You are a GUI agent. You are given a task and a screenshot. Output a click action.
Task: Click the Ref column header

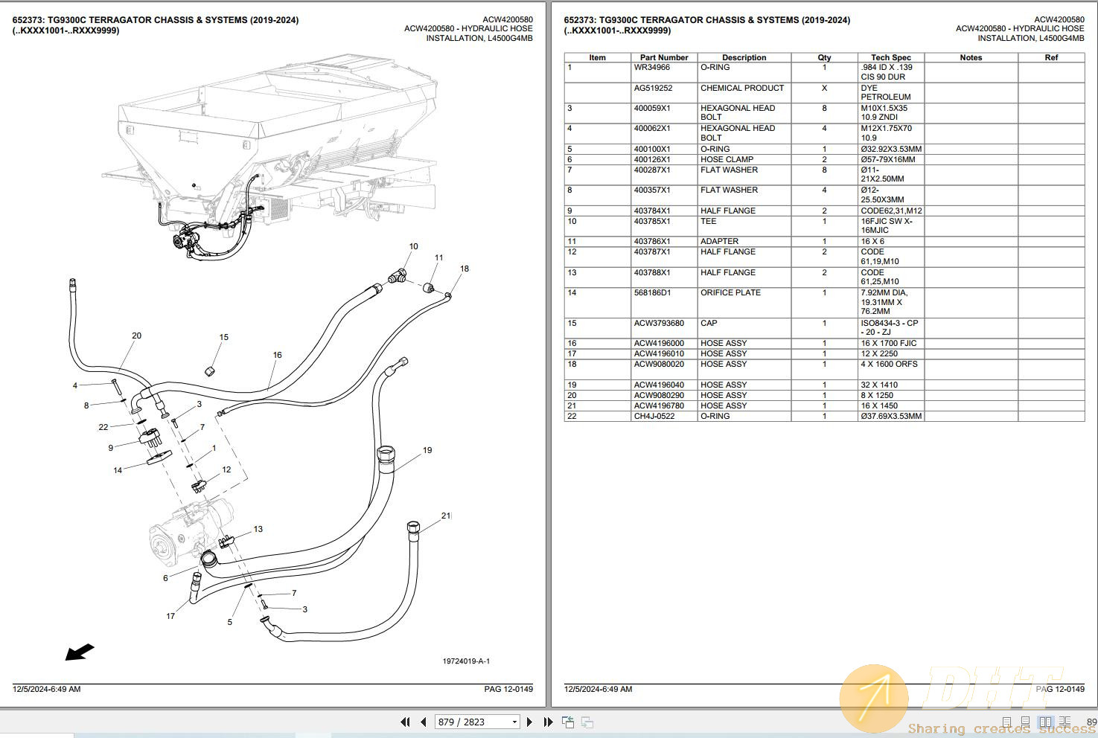pyautogui.click(x=1051, y=57)
